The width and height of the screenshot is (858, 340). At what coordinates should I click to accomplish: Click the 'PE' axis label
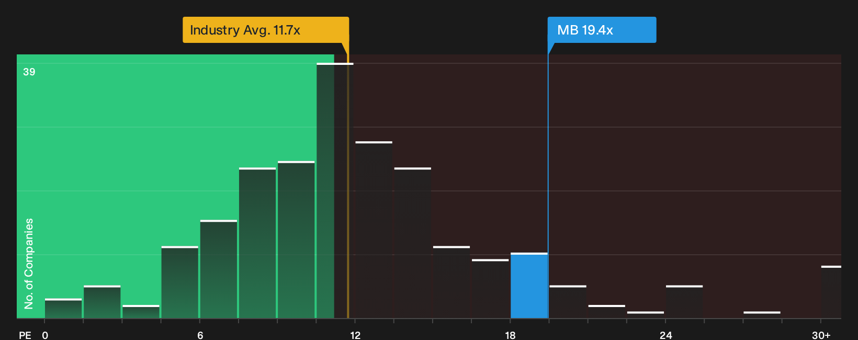pyautogui.click(x=25, y=335)
